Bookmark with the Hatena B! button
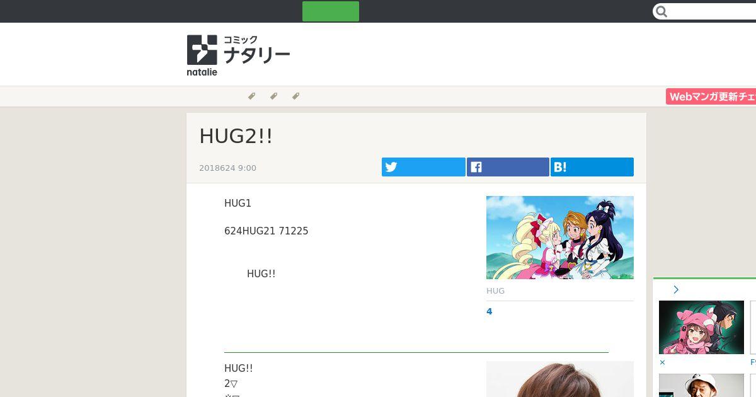 [592, 167]
